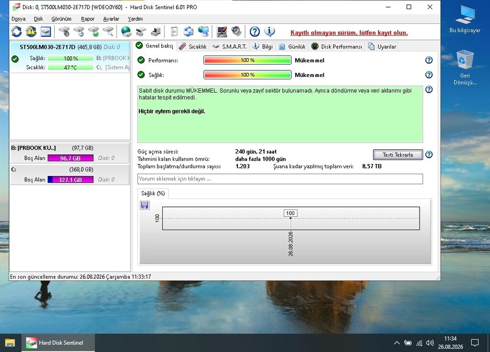Open the monitor with screwdriver configuration icon
Screen dimensions: 490x352
coord(222,32)
